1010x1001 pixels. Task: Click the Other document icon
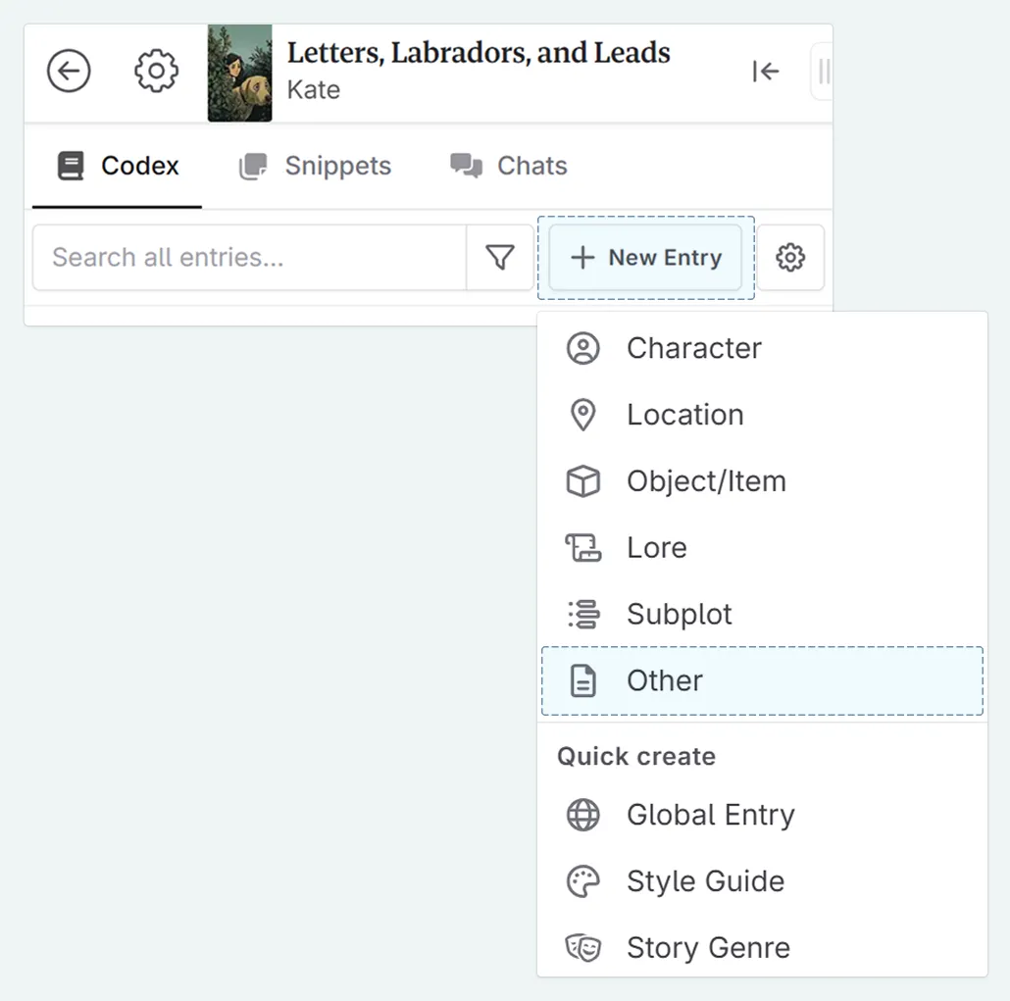[583, 680]
